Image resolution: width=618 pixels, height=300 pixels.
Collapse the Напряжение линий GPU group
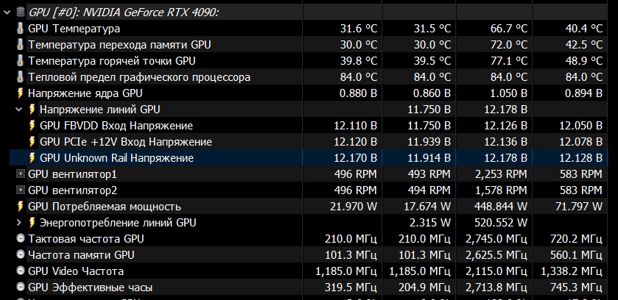20,110
